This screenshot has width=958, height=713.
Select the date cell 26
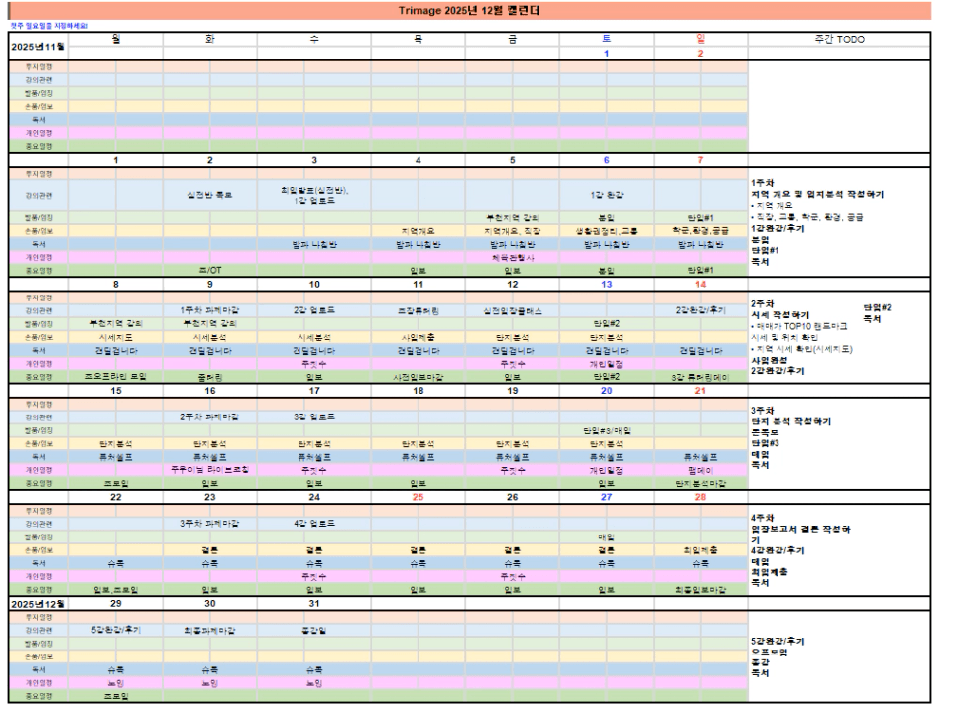pyautogui.click(x=513, y=497)
